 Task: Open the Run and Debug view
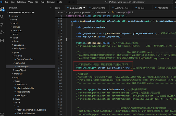click(x=2, y=32)
